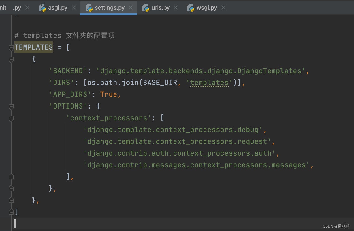The height and width of the screenshot is (231, 354).
Task: Open the urls.py tab
Action: click(x=160, y=8)
